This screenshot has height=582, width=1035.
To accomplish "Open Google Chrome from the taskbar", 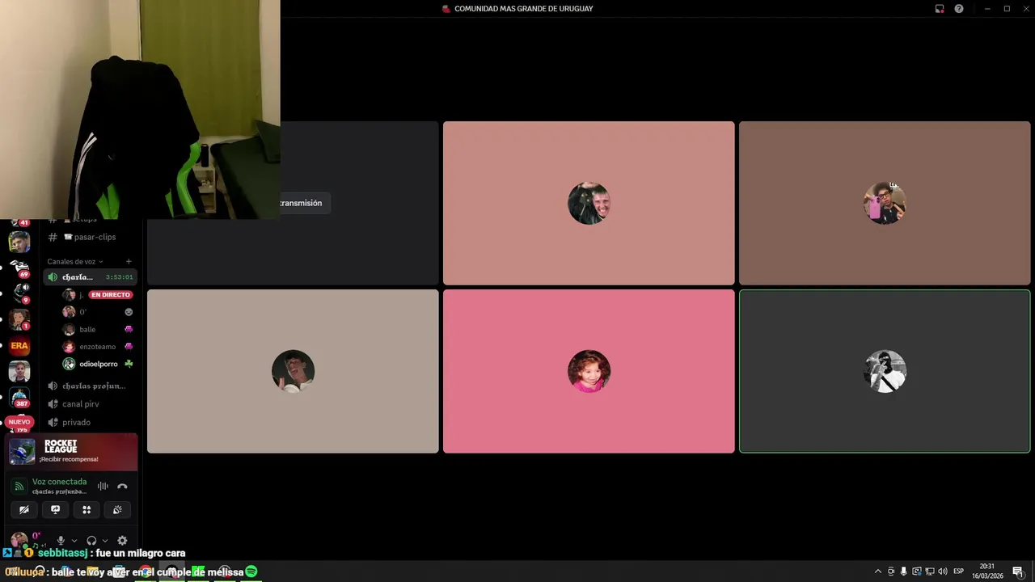I will click(145, 571).
